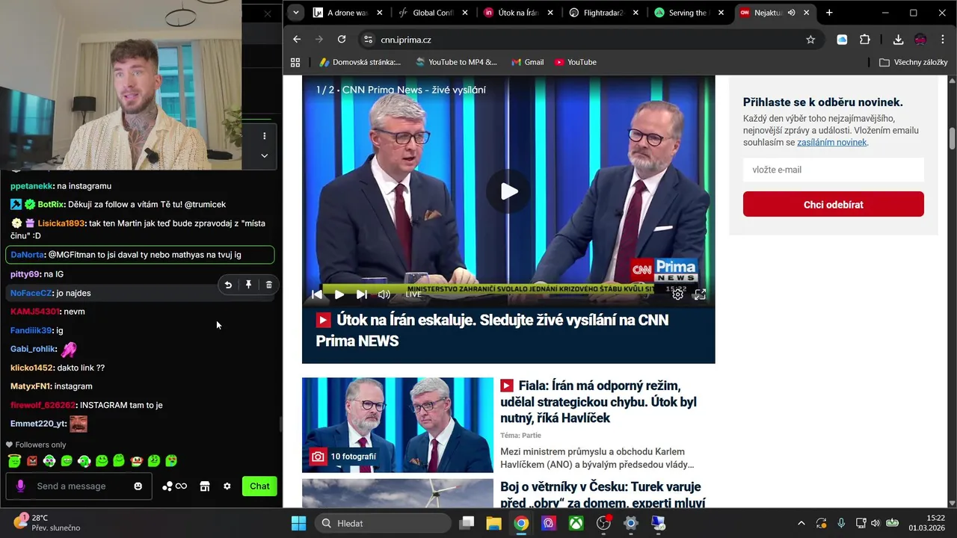Open the chat shop icon
Image resolution: width=957 pixels, height=538 pixels.
pos(204,486)
